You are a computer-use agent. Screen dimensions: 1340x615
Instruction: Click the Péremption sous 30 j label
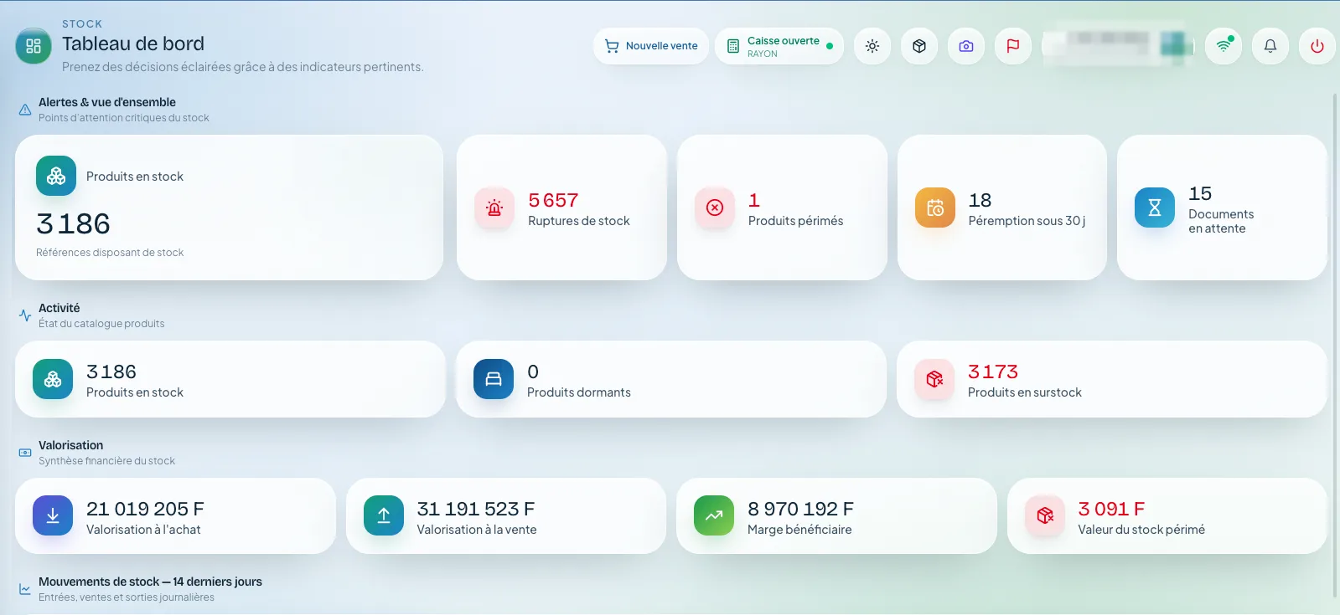click(x=1027, y=221)
